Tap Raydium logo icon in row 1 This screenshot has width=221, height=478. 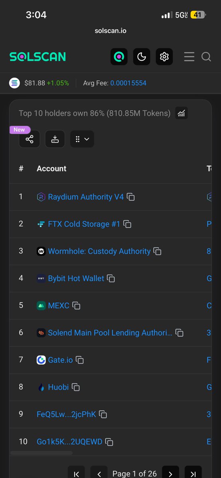click(41, 197)
